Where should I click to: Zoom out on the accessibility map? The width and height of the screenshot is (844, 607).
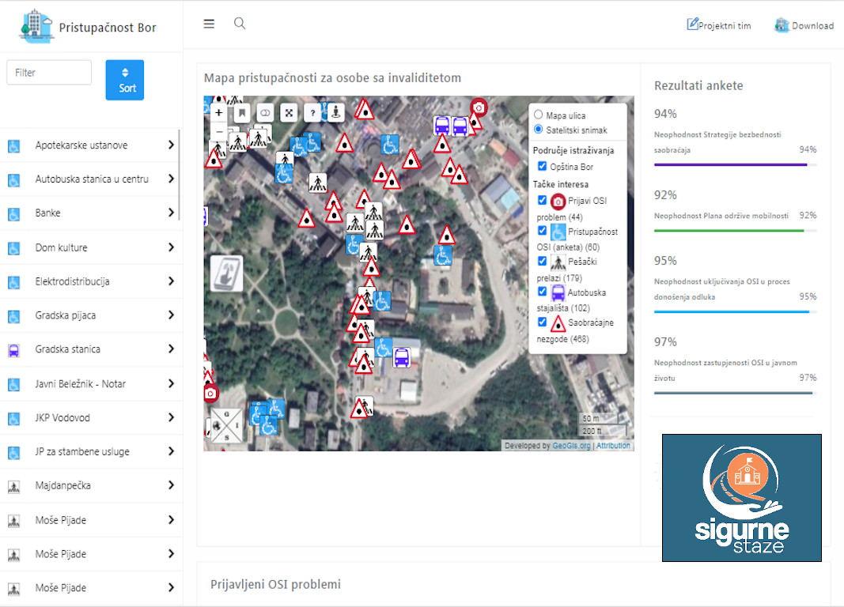(219, 131)
